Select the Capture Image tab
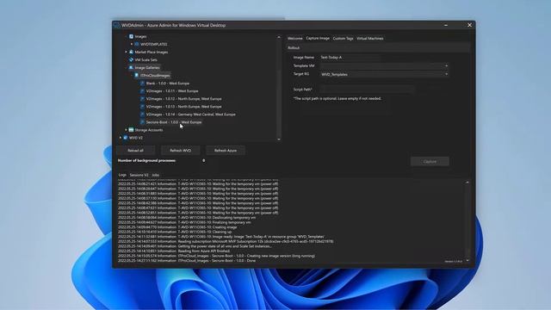 coord(318,38)
